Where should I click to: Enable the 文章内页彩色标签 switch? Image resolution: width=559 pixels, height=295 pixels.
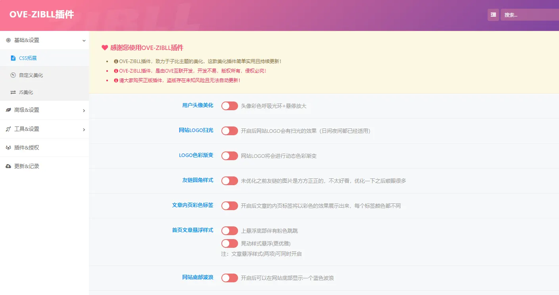(229, 206)
